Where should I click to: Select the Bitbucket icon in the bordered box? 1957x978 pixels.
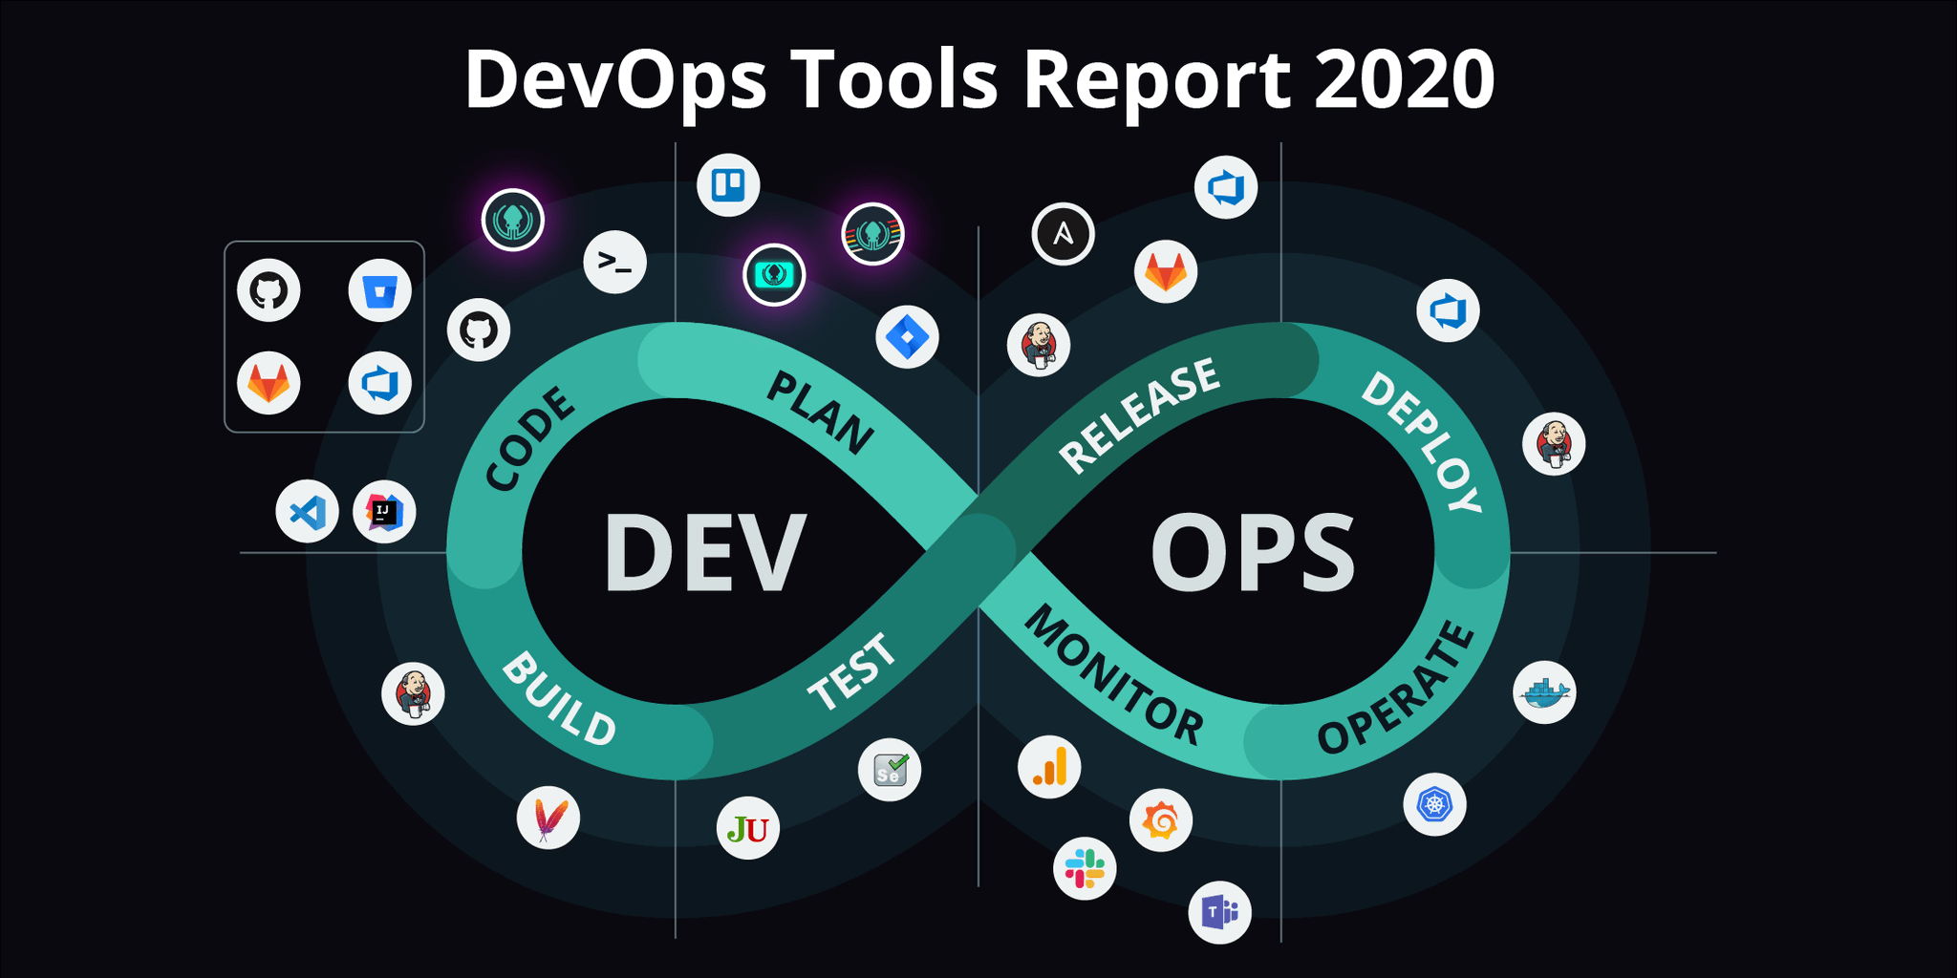(x=380, y=290)
